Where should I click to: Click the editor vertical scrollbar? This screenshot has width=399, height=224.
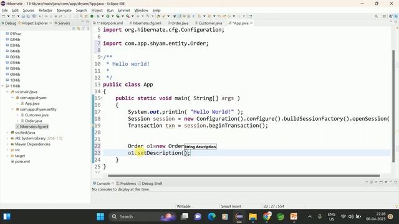click(x=393, y=106)
